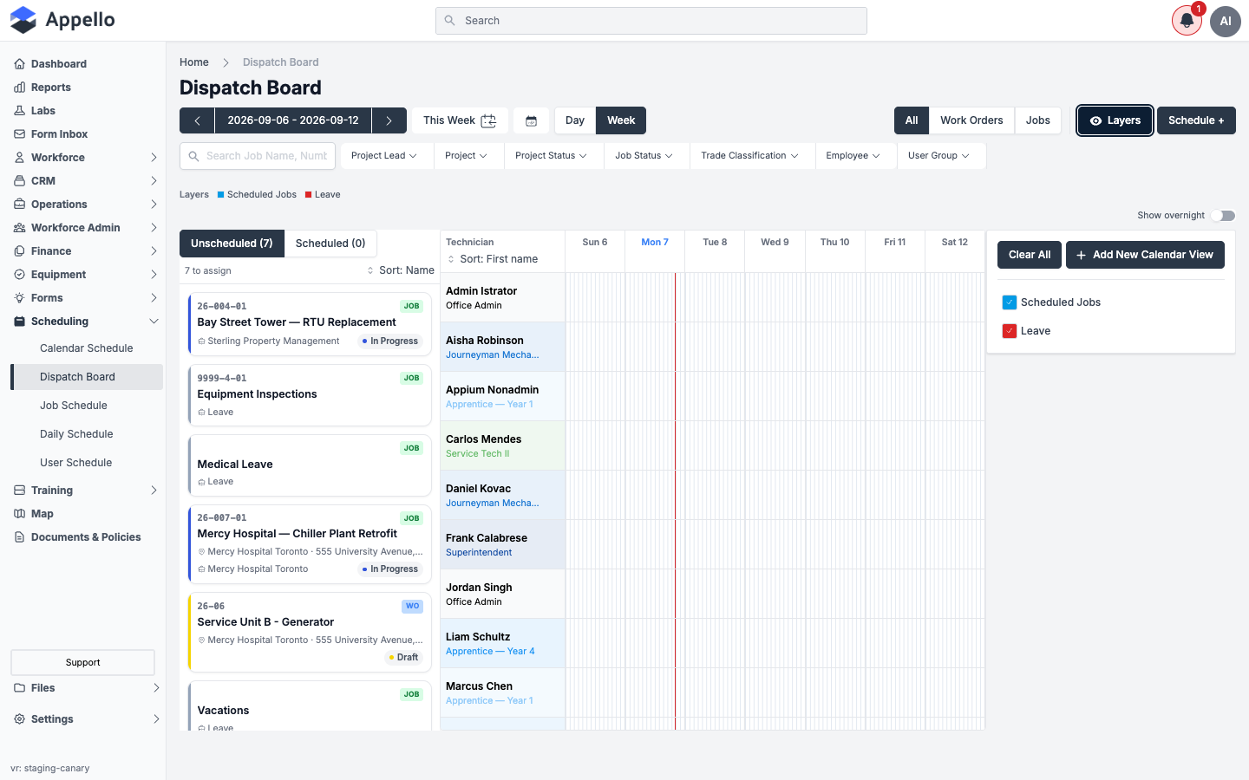The image size is (1249, 780).
Task: Open Reports in sidebar
Action: click(51, 88)
